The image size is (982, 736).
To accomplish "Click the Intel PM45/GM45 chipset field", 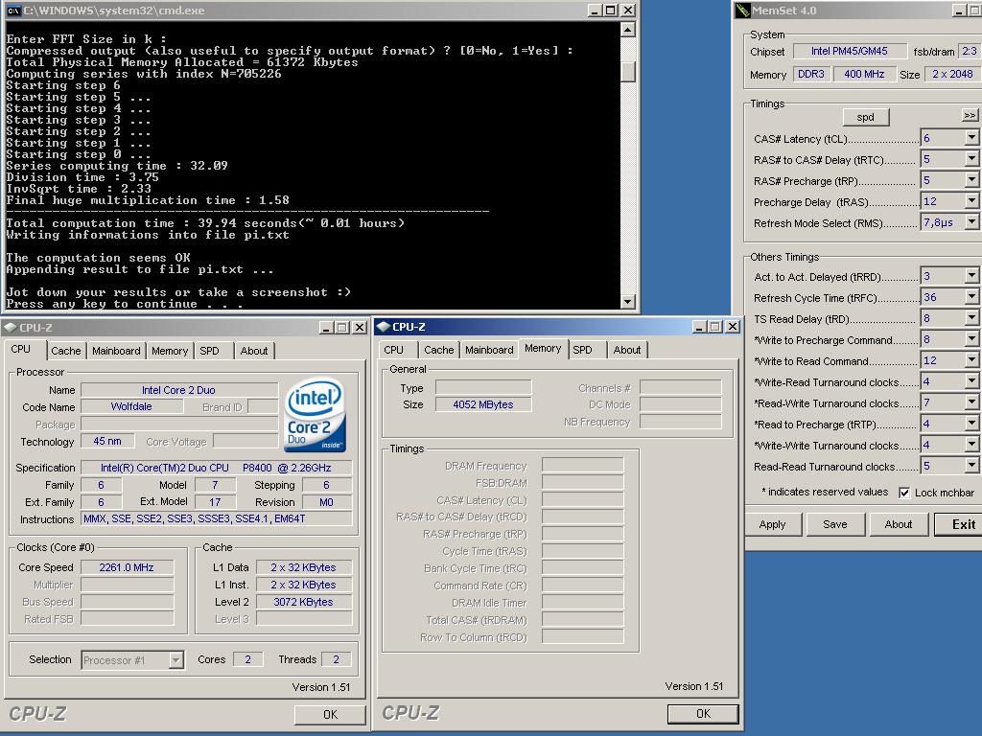I will point(850,52).
